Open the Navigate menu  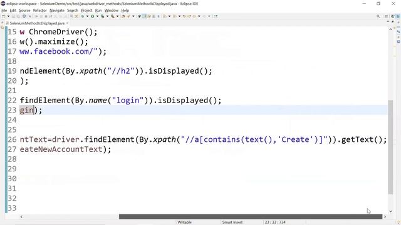tap(57, 10)
